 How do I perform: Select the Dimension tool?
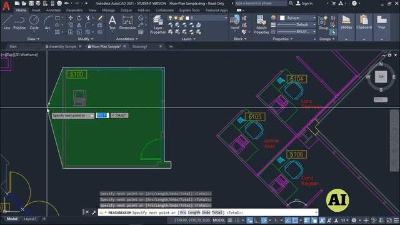tap(127, 22)
